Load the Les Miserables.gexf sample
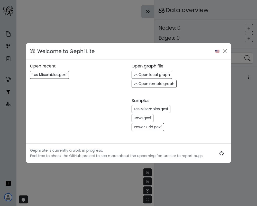257x206 pixels. pyautogui.click(x=151, y=109)
